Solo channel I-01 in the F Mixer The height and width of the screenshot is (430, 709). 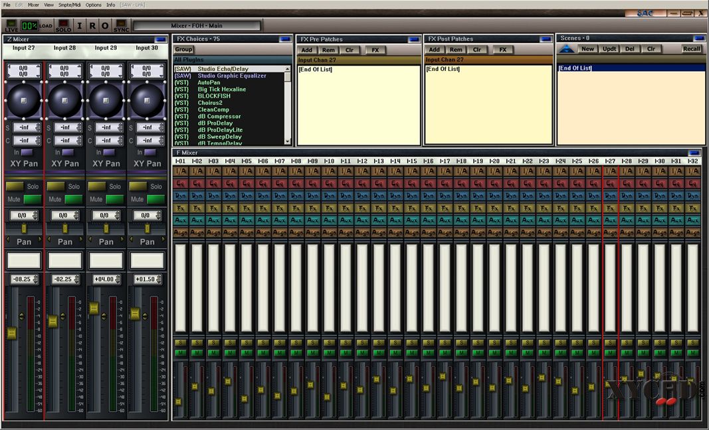click(181, 343)
